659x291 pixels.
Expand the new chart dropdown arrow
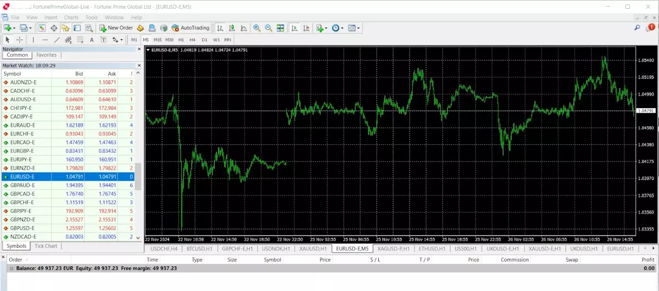(14, 28)
